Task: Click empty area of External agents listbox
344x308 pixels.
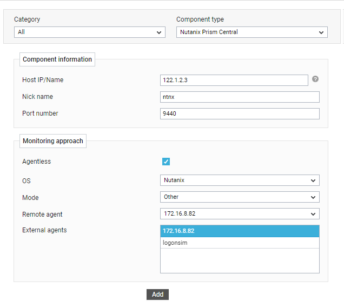Action: [x=240, y=260]
